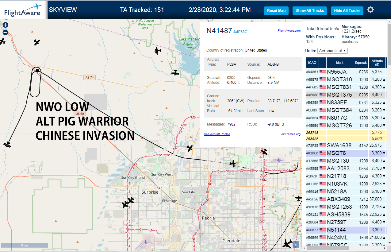
Task: Select the MSQT253 aircraft row
Action: point(346,207)
